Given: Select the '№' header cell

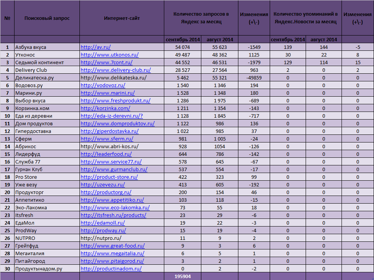Looking at the screenshot, I should [7, 18].
